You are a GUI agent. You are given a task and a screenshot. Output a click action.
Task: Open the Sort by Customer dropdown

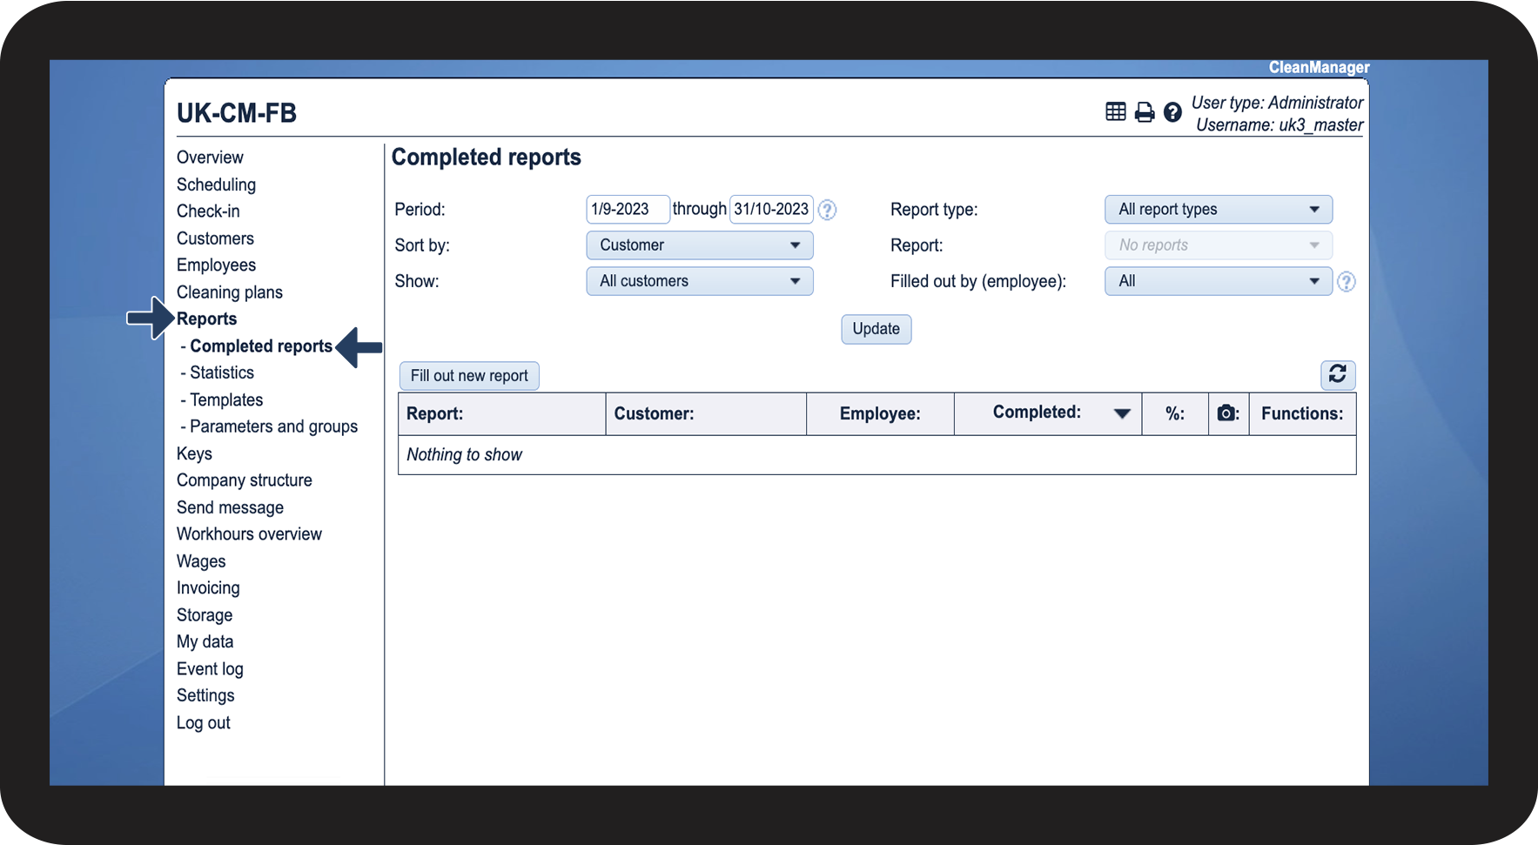click(699, 245)
